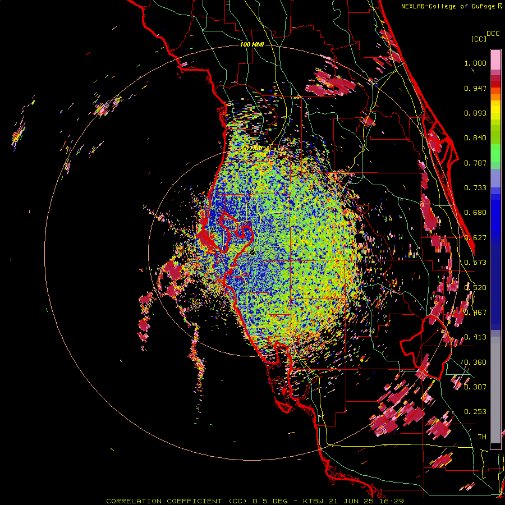Click the 0.307 scale value

pos(475,387)
